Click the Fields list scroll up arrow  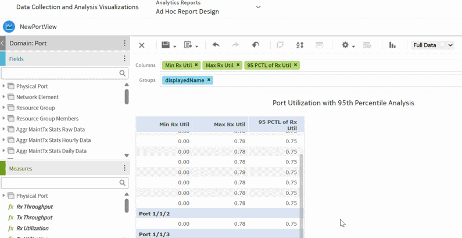(x=127, y=84)
